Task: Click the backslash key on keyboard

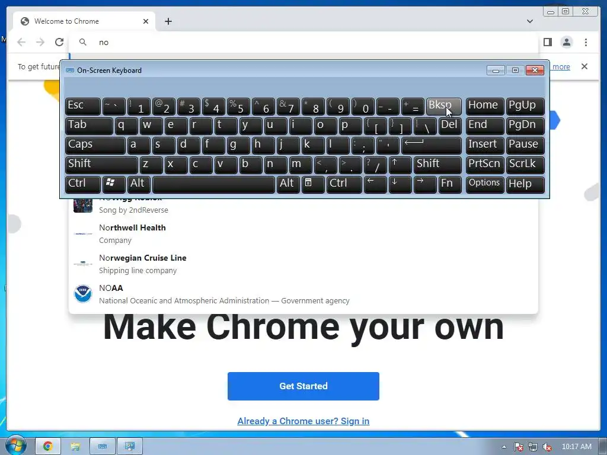Action: pyautogui.click(x=424, y=126)
